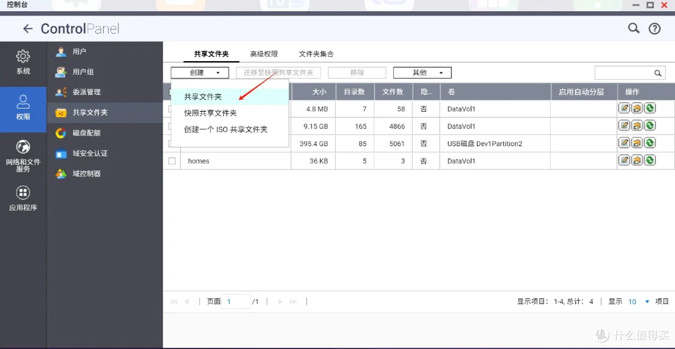Switch to the 高级权限 tab
The height and width of the screenshot is (349, 675).
pos(264,54)
